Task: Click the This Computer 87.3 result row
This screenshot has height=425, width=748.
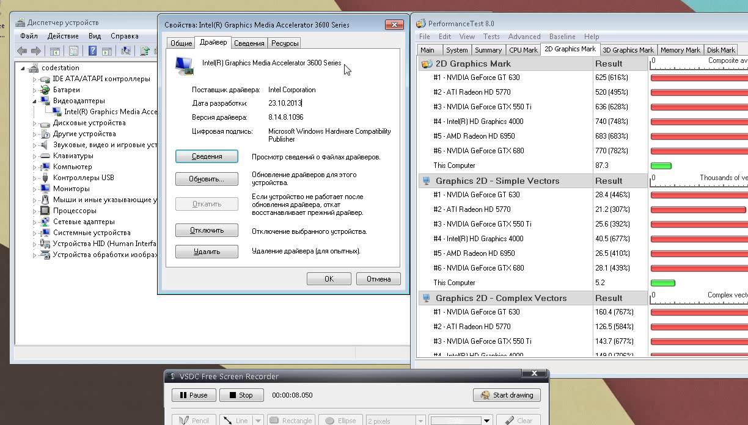Action: point(583,165)
